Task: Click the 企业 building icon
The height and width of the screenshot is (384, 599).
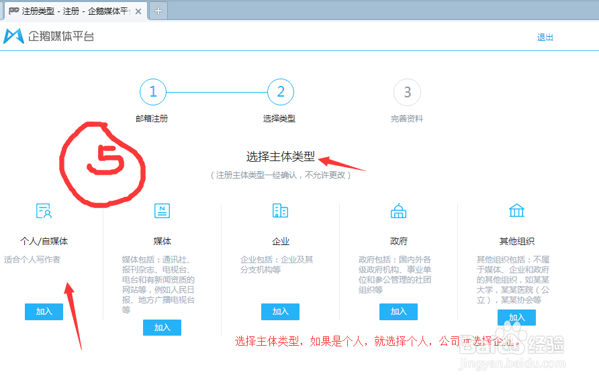Action: [x=280, y=211]
